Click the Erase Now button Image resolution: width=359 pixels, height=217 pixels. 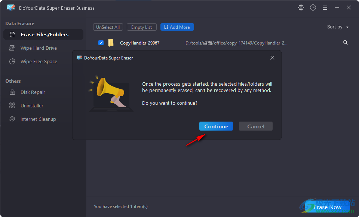coord(328,207)
